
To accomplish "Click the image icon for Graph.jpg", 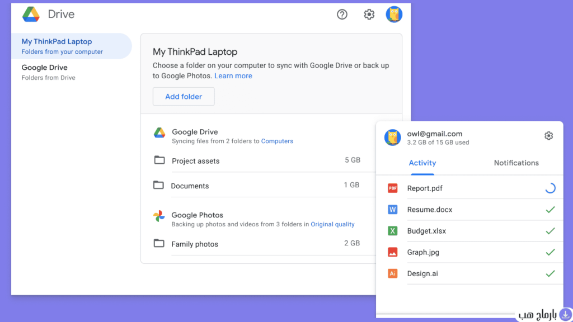I will click(x=392, y=252).
